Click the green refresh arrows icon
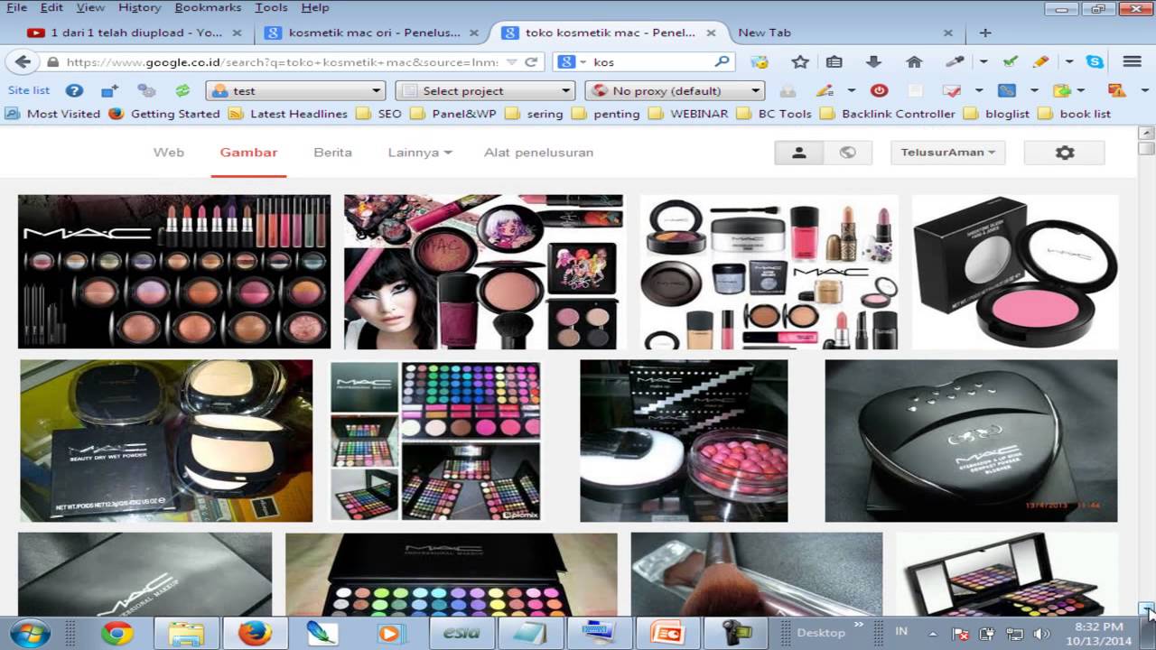Viewport: 1156px width, 650px height. (182, 90)
